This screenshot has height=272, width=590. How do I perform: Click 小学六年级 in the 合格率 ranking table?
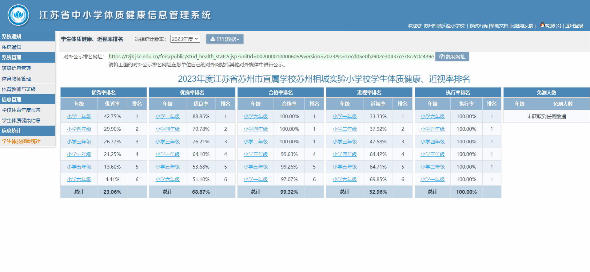tap(256, 117)
